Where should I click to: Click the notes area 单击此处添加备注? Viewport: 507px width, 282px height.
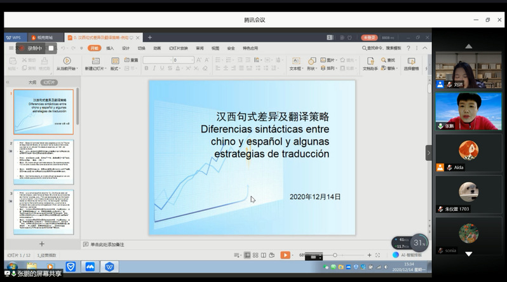click(x=107, y=245)
